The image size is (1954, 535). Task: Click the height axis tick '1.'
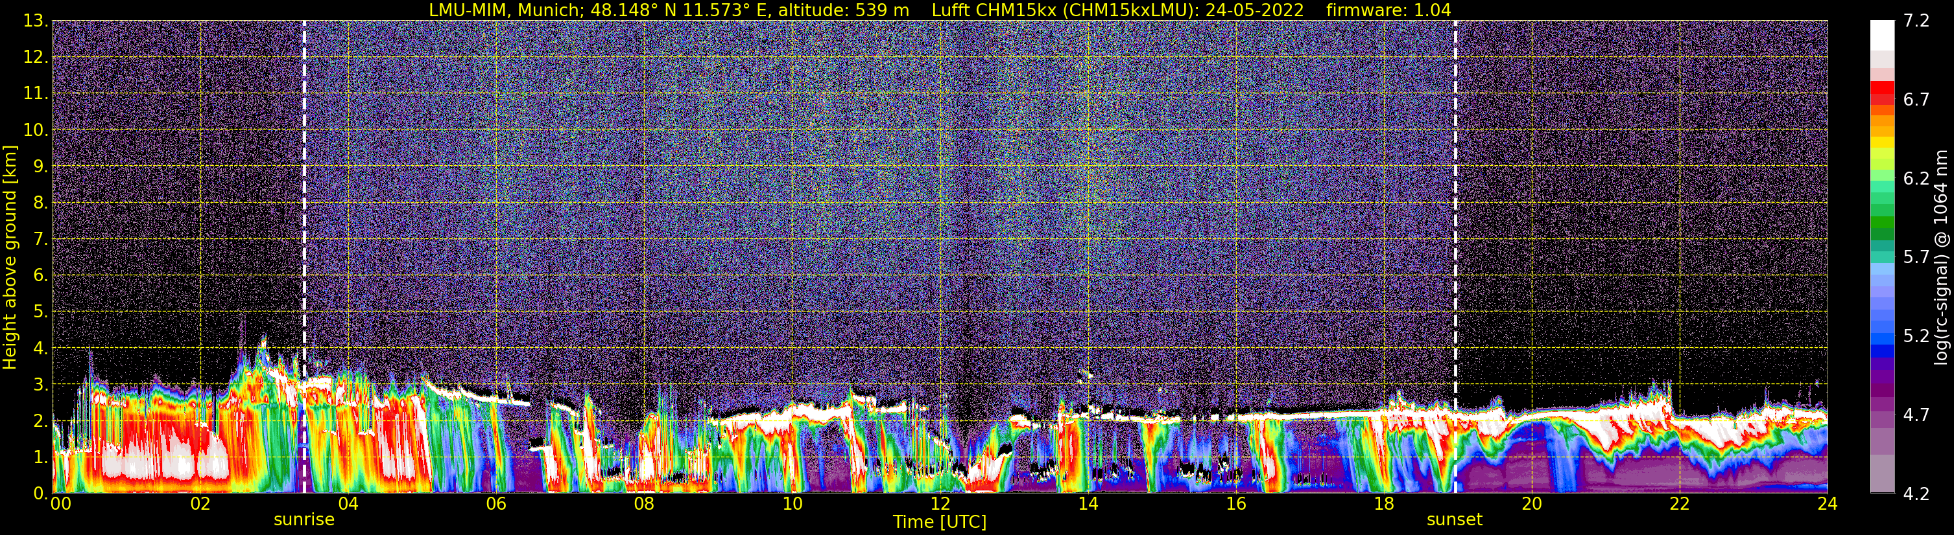(41, 457)
